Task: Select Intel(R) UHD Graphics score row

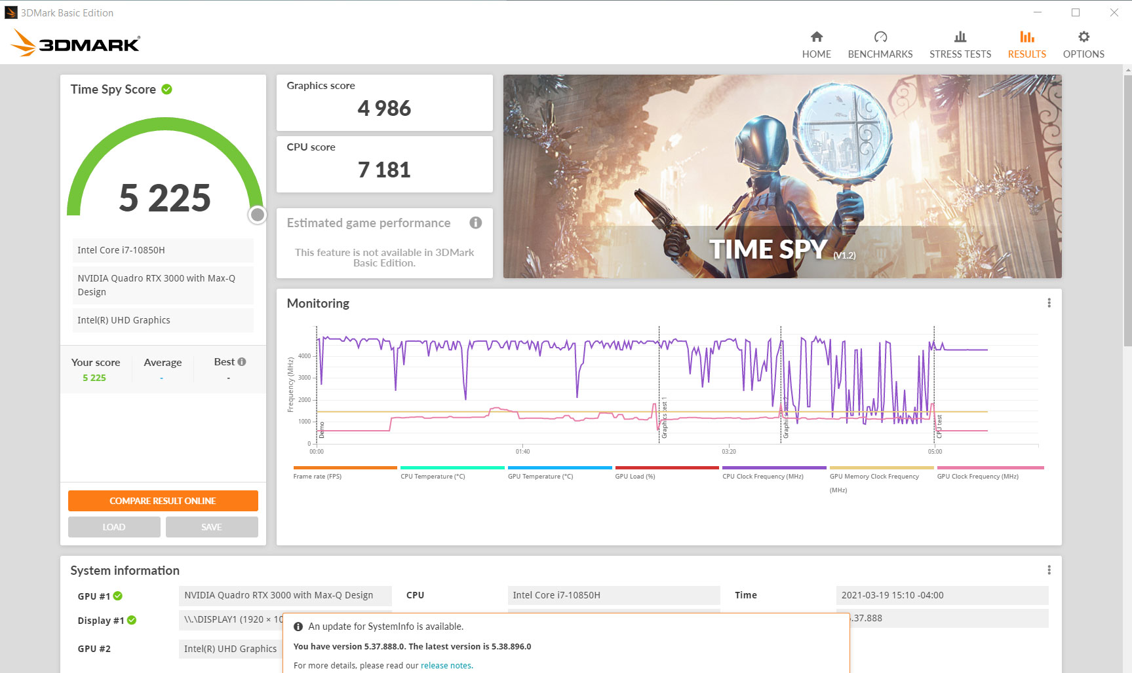Action: pyautogui.click(x=163, y=320)
